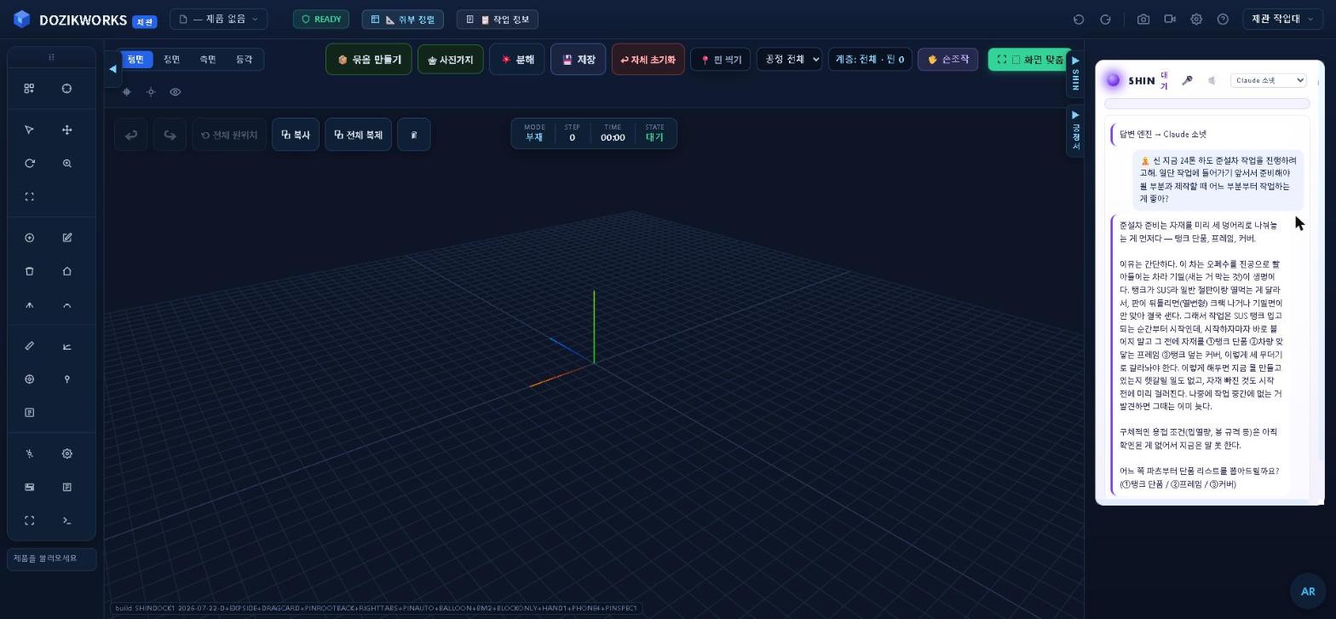This screenshot has width=1336, height=619.
Task: Switch to the 측면 view tab
Action: pos(208,59)
